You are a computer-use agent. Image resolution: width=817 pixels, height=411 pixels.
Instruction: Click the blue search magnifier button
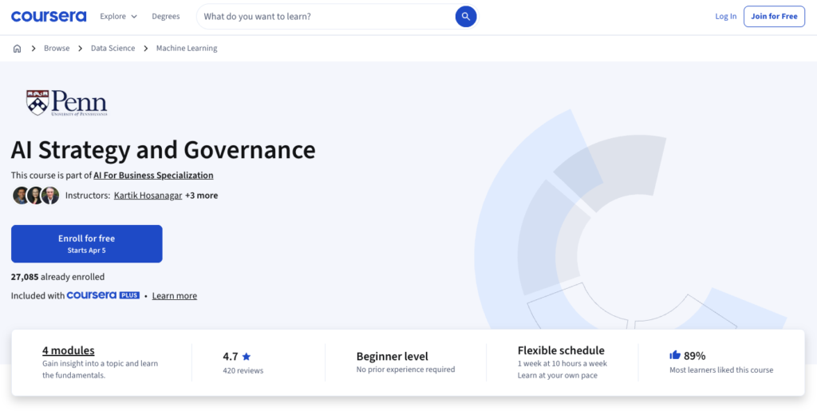pyautogui.click(x=466, y=16)
